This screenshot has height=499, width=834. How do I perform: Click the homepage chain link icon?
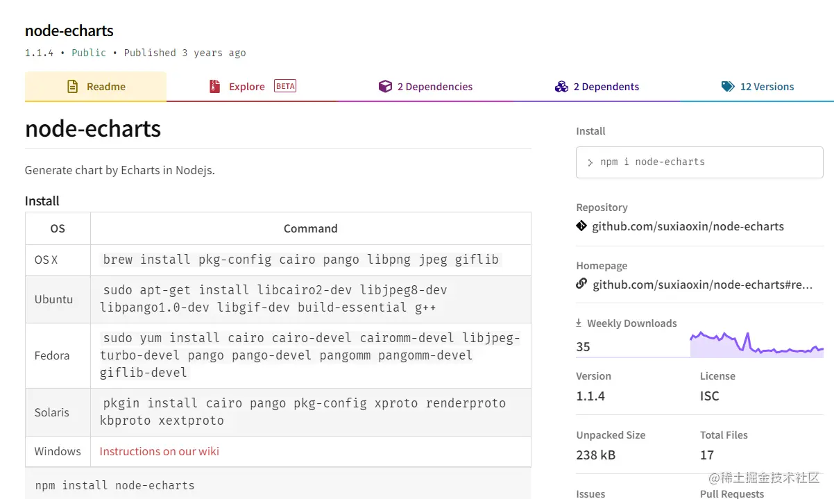tap(581, 284)
